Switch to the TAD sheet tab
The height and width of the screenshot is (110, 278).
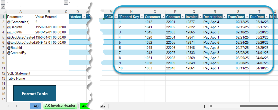(x=35, y=106)
